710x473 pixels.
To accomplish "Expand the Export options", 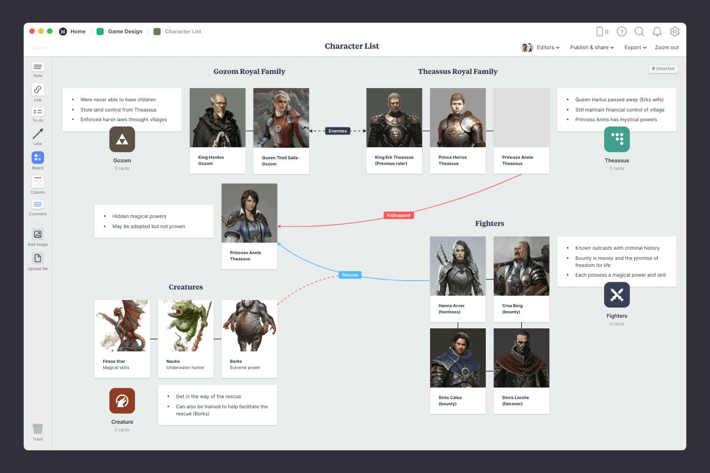I will click(635, 47).
